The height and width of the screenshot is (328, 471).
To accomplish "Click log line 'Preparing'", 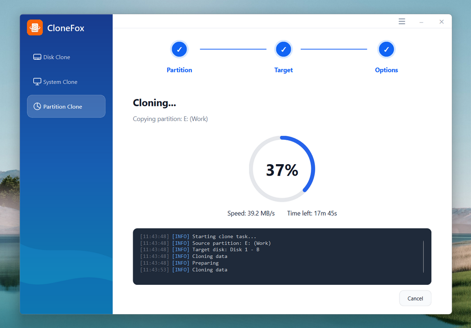I will pos(179,263).
